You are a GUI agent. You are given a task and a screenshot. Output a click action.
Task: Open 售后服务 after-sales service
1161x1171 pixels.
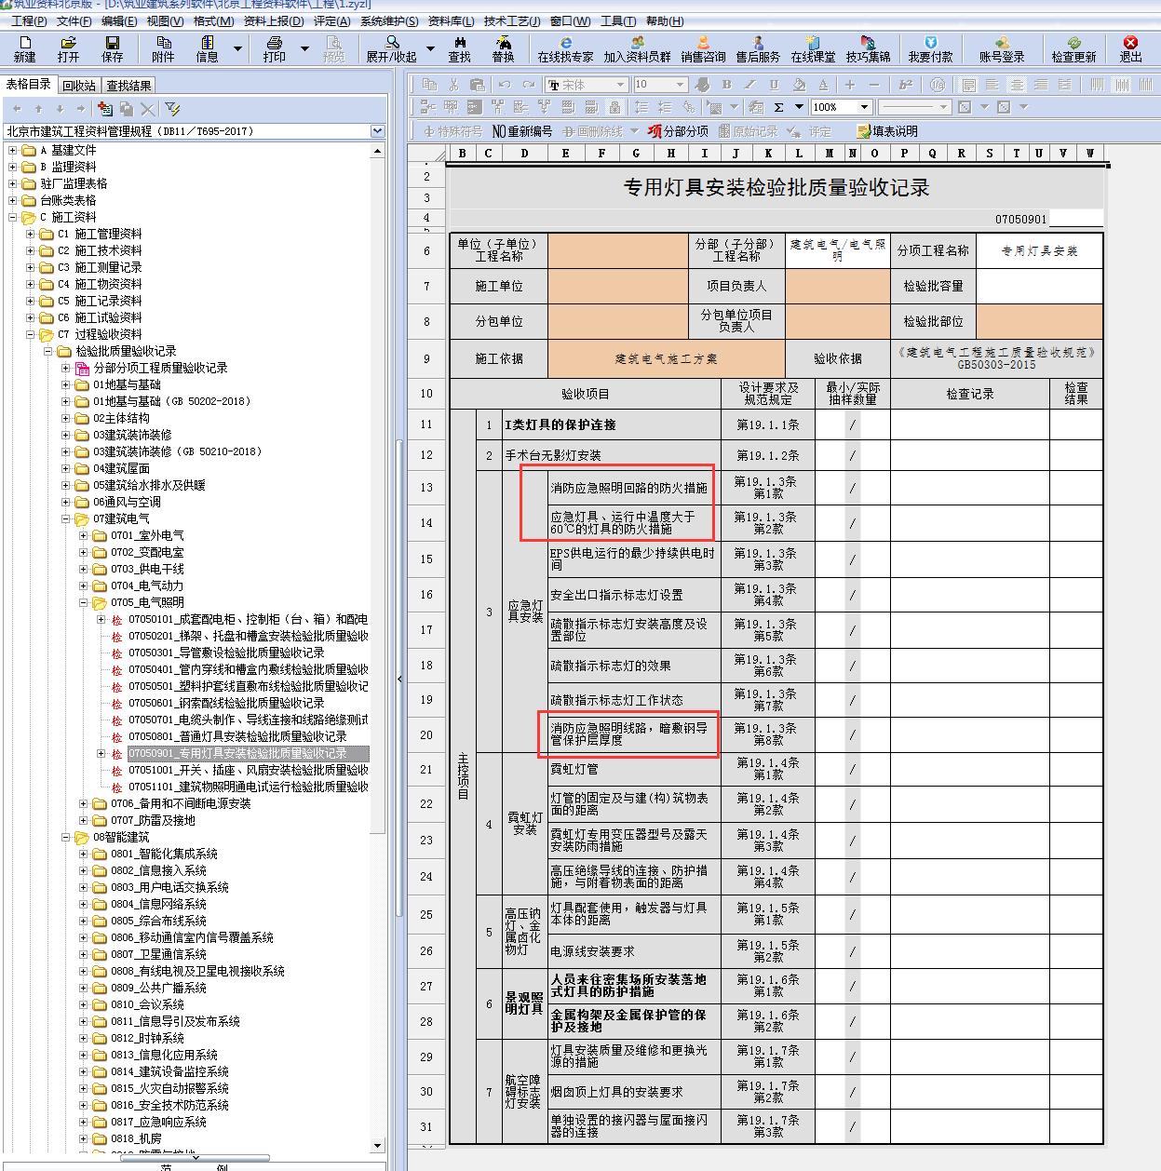(x=758, y=49)
